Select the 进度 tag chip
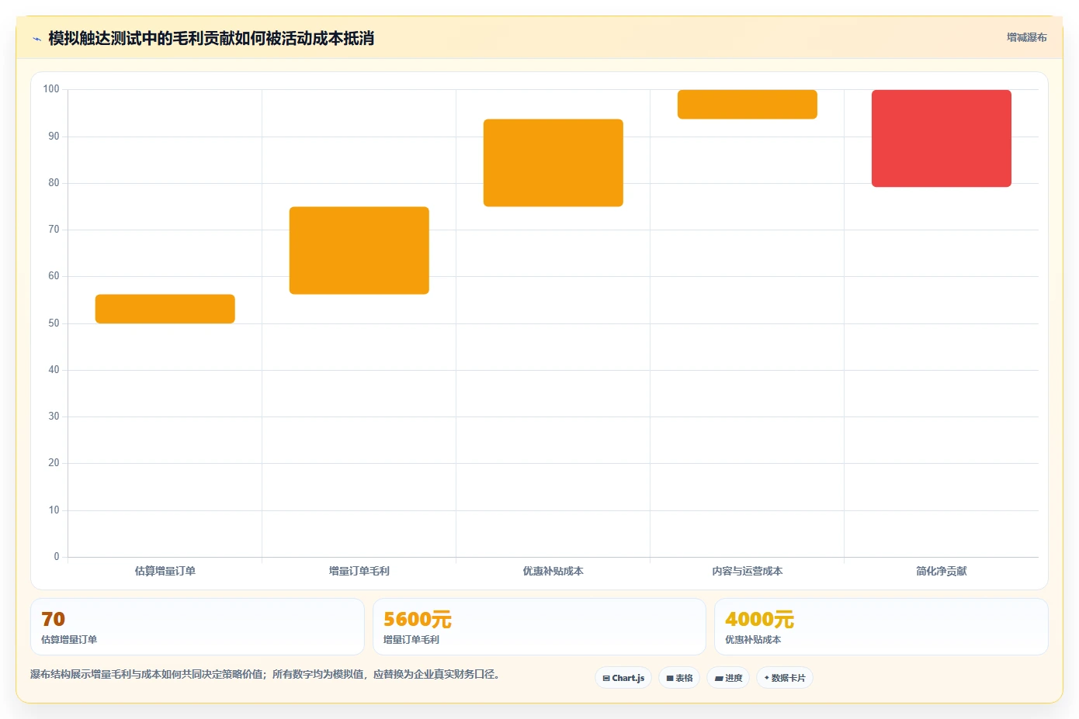The width and height of the screenshot is (1079, 719). (728, 678)
